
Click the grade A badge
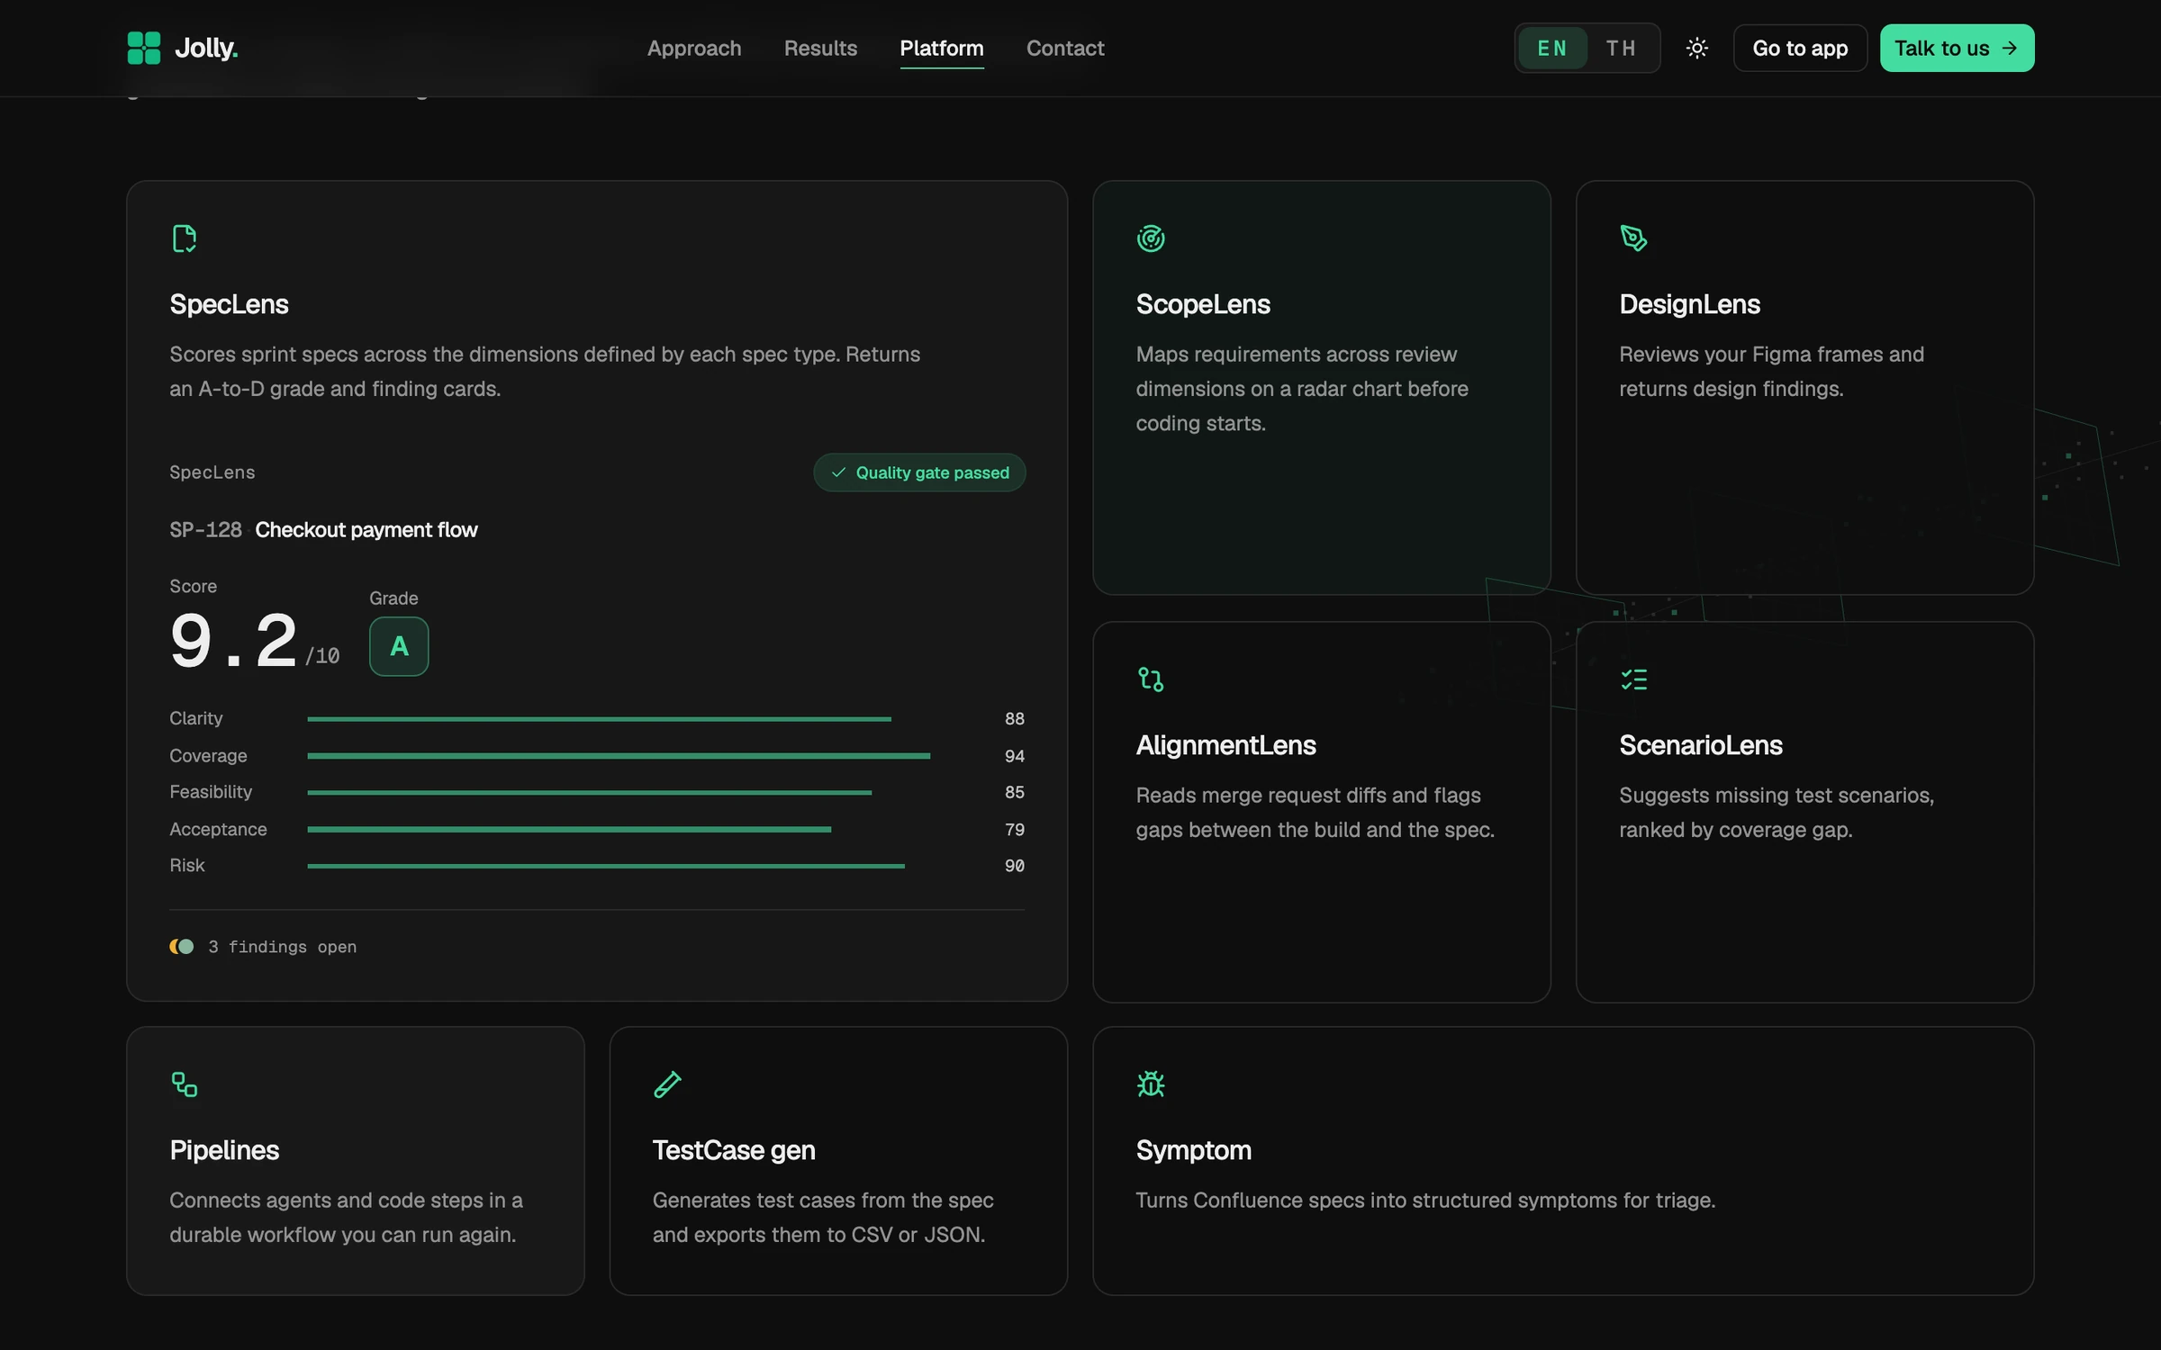click(x=399, y=646)
